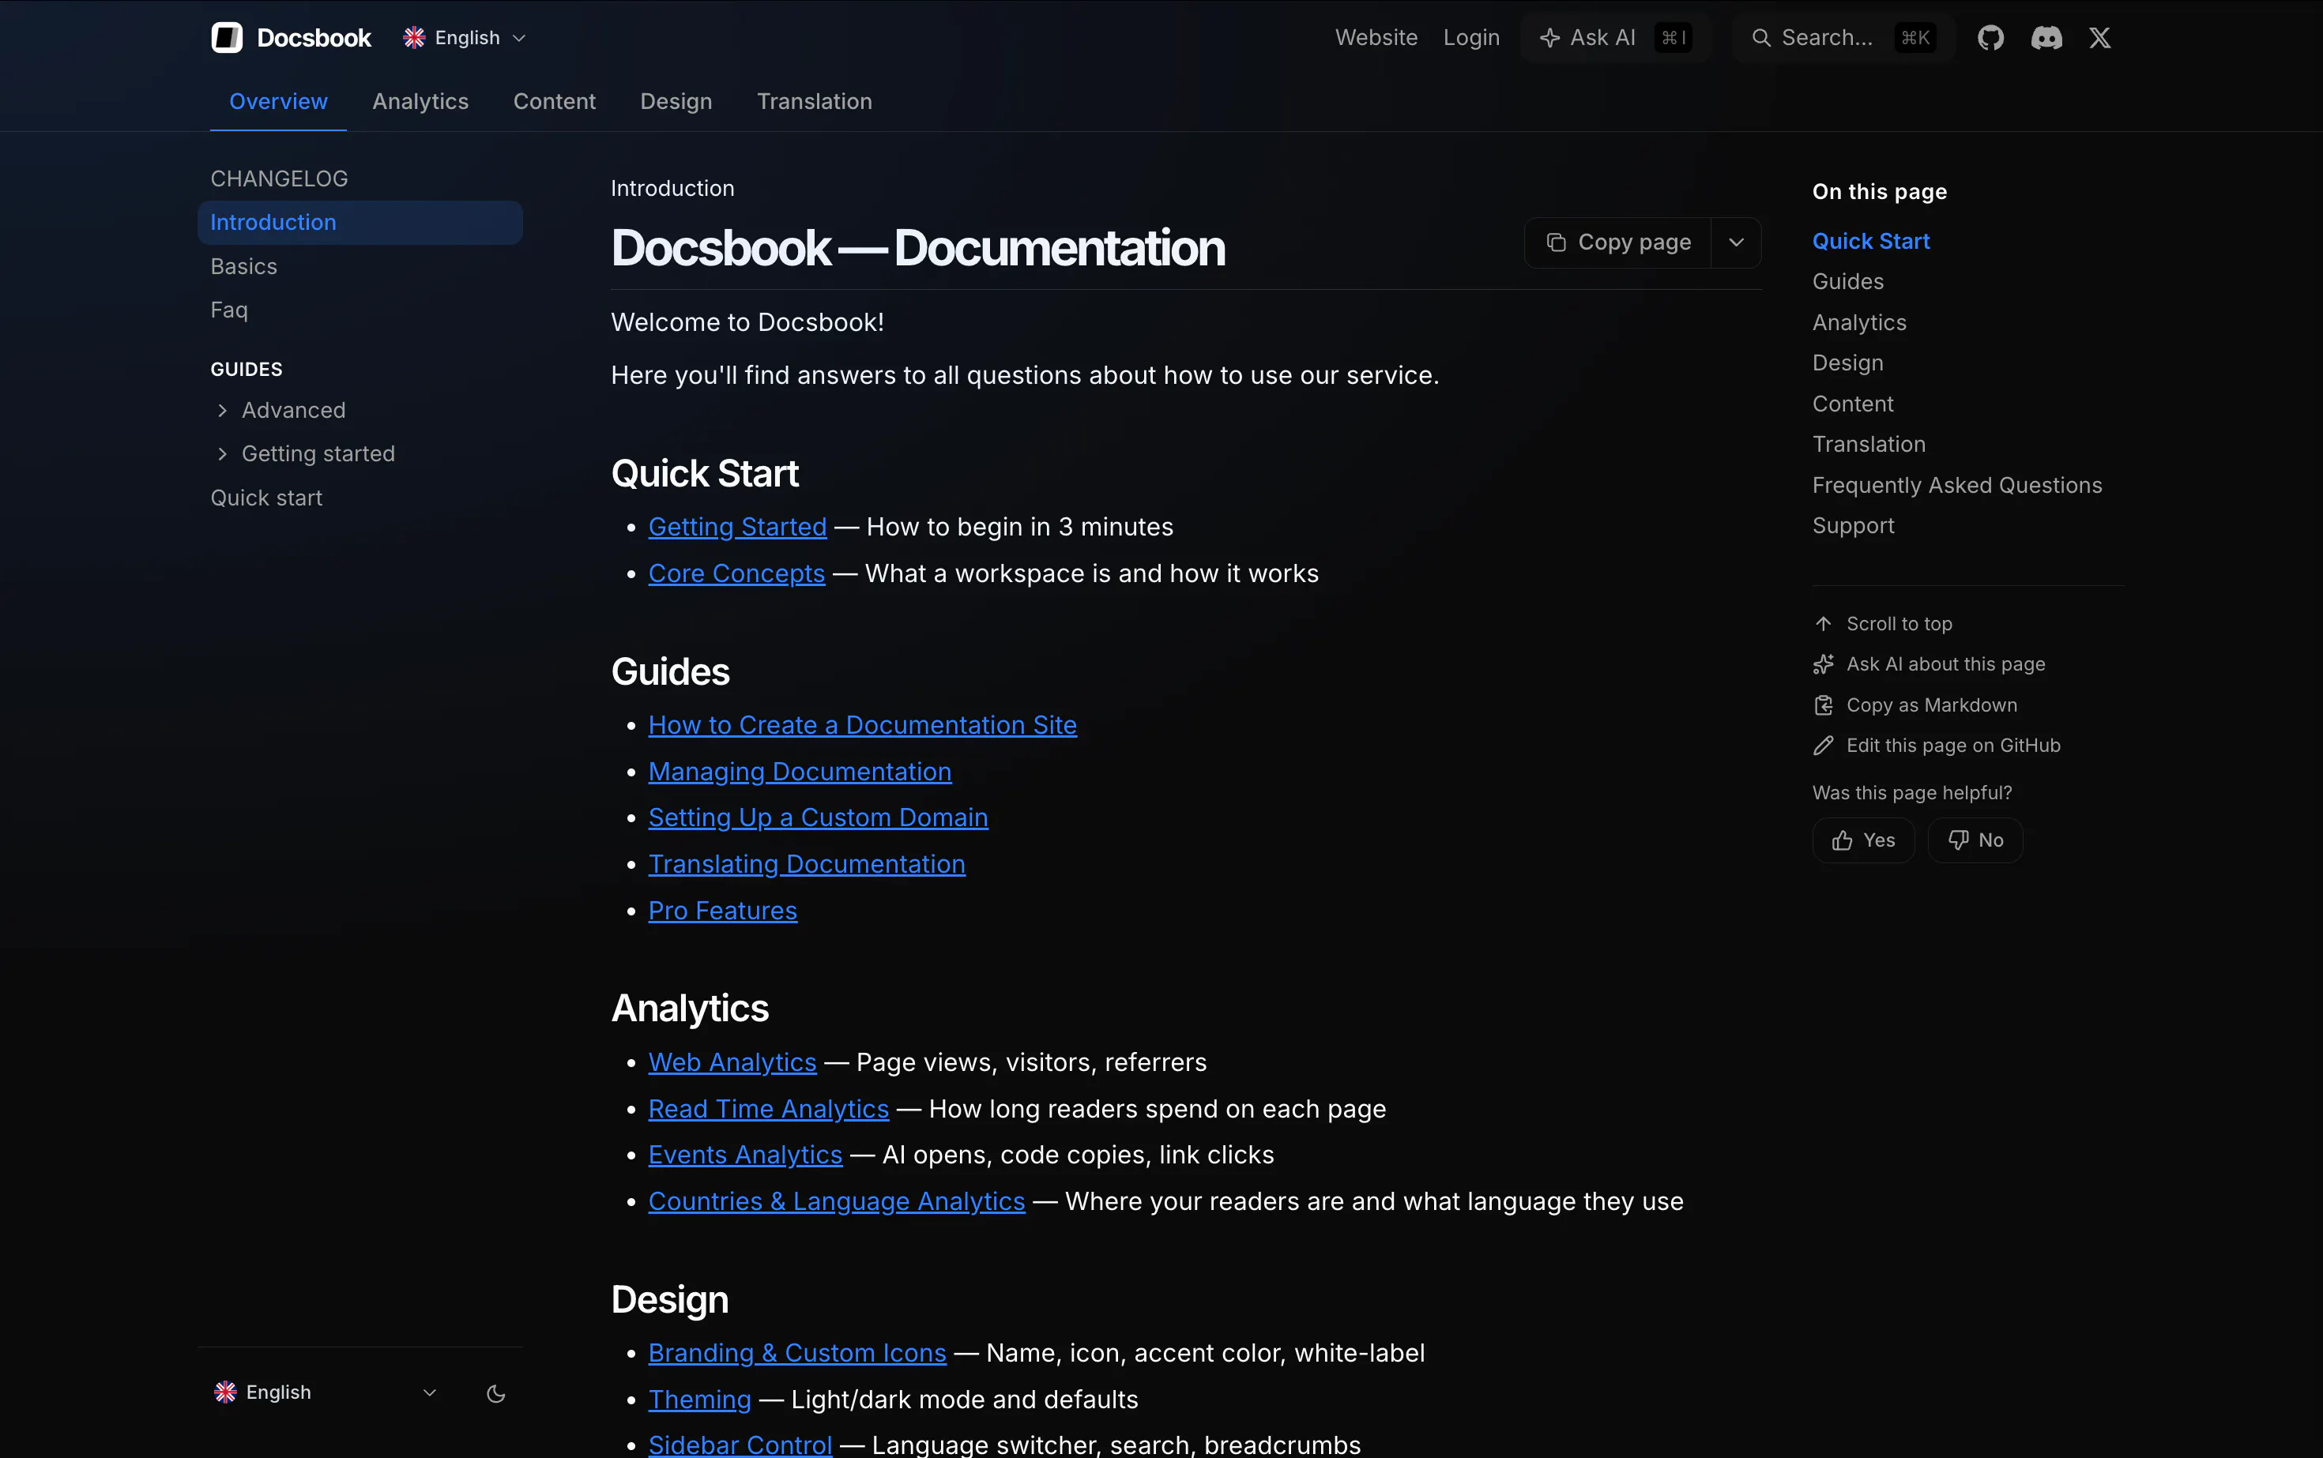Open the Theming link
Image resolution: width=2323 pixels, height=1458 pixels.
(699, 1400)
